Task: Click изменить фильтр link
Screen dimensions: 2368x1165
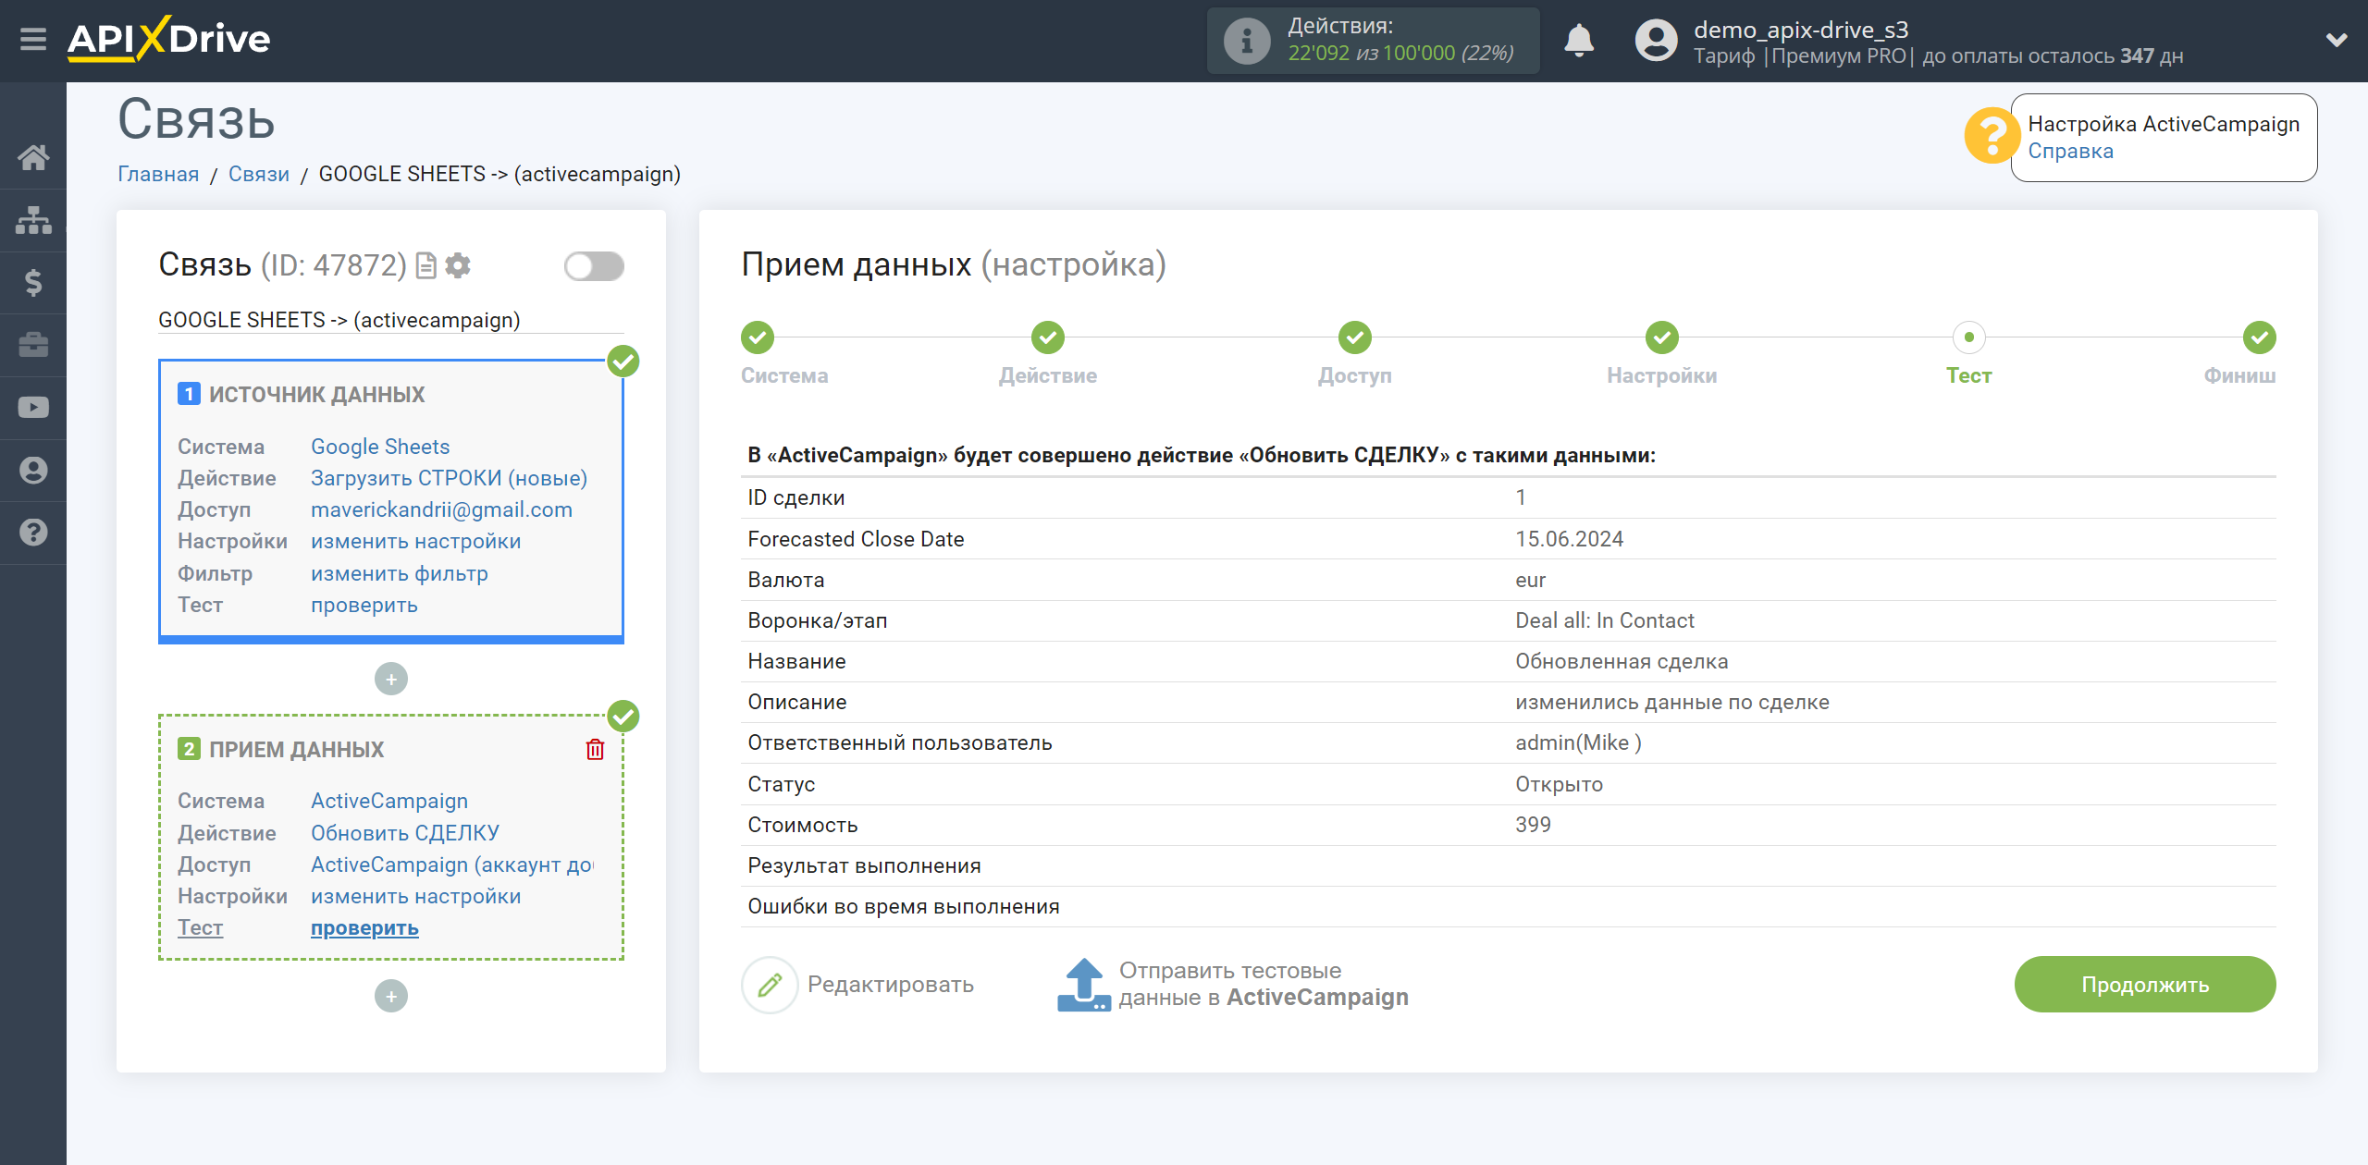Action: click(399, 574)
